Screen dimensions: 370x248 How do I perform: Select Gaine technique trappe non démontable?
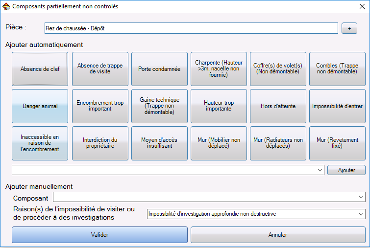pyautogui.click(x=159, y=106)
